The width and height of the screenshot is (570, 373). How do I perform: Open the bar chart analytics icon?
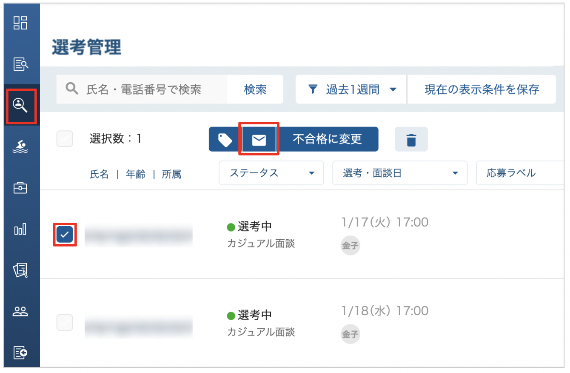pyautogui.click(x=20, y=229)
